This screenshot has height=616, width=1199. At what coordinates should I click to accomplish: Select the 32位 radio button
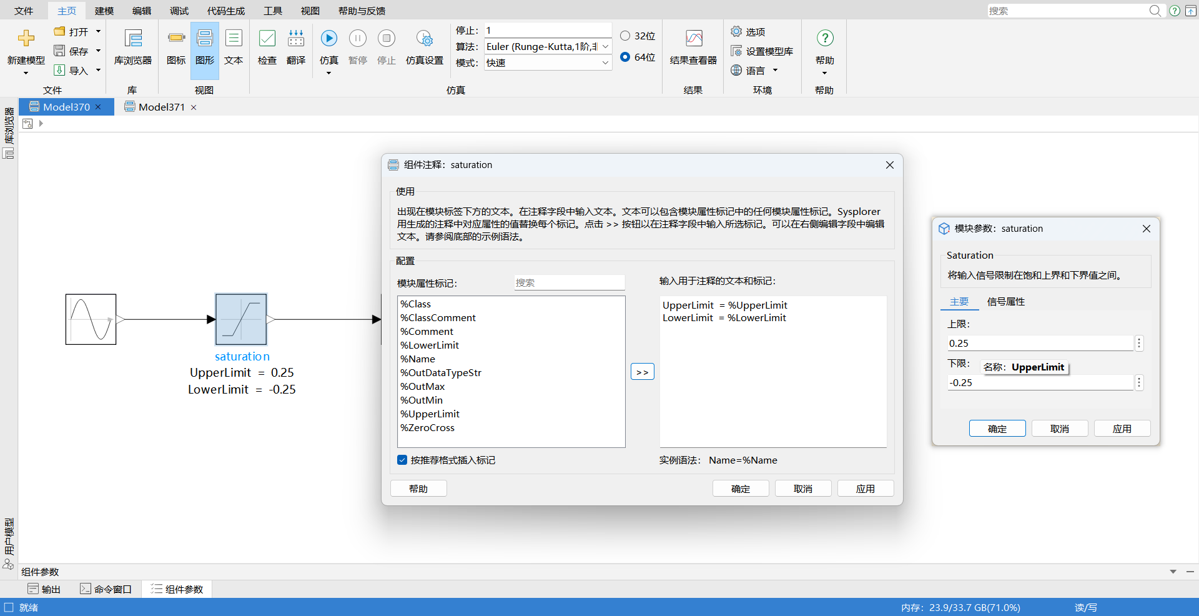625,36
